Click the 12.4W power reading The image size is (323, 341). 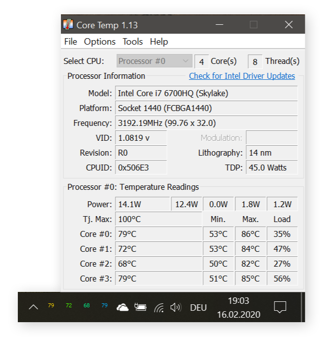[187, 204]
